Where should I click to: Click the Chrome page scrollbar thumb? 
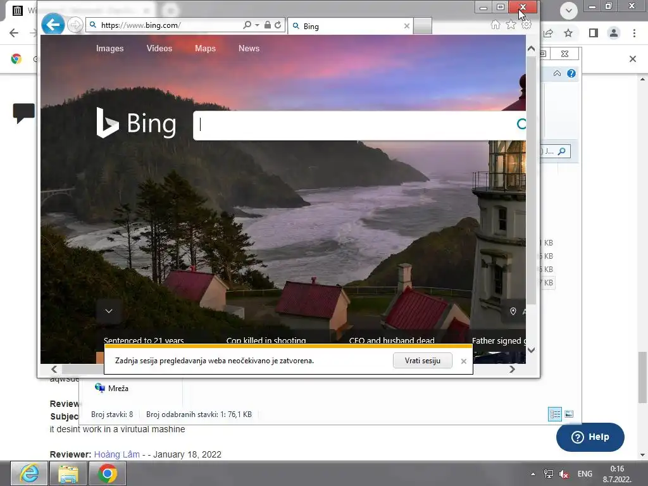tap(642, 377)
